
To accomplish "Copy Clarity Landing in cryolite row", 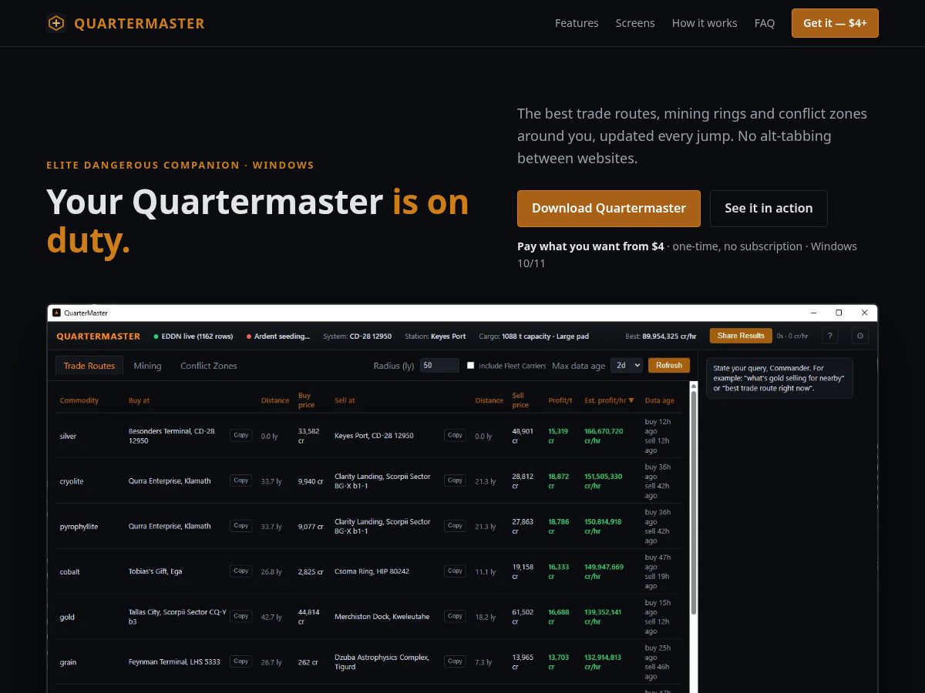I will coord(455,480).
